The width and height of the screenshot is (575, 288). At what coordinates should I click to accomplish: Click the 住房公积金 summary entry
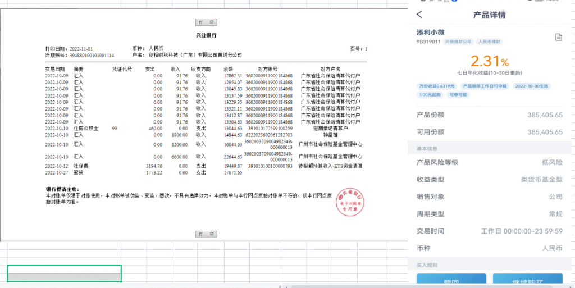[x=86, y=128]
